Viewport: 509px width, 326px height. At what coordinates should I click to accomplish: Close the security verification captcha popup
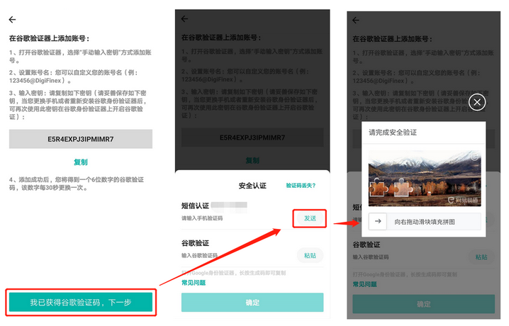tap(478, 103)
